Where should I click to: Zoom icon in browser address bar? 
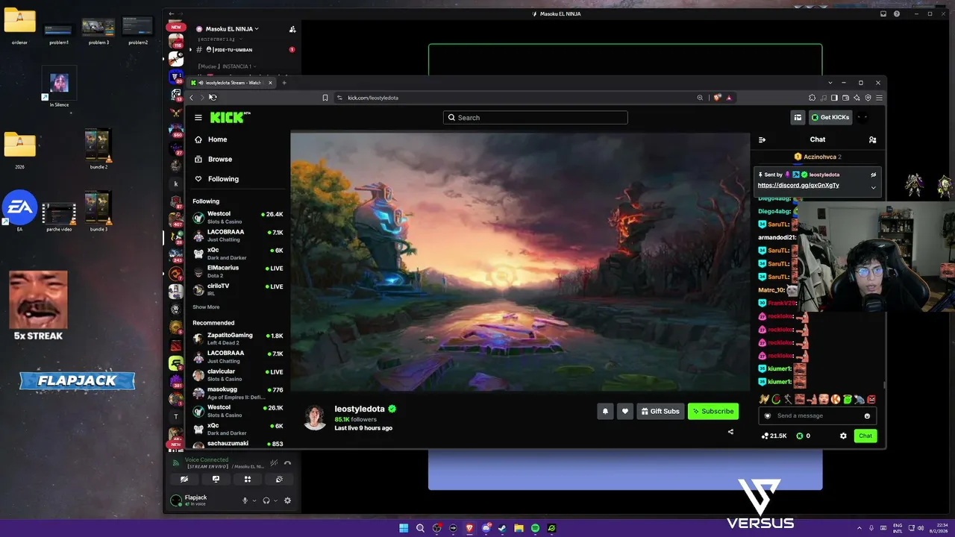pos(700,98)
